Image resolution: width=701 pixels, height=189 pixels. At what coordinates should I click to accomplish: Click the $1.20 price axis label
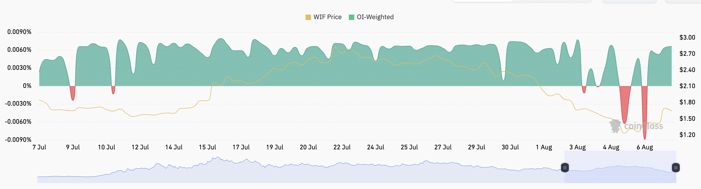coord(687,135)
